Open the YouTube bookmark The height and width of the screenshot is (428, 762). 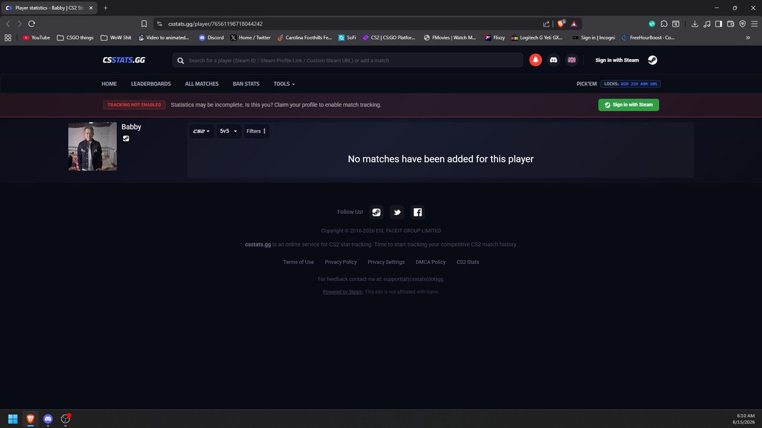(36, 37)
